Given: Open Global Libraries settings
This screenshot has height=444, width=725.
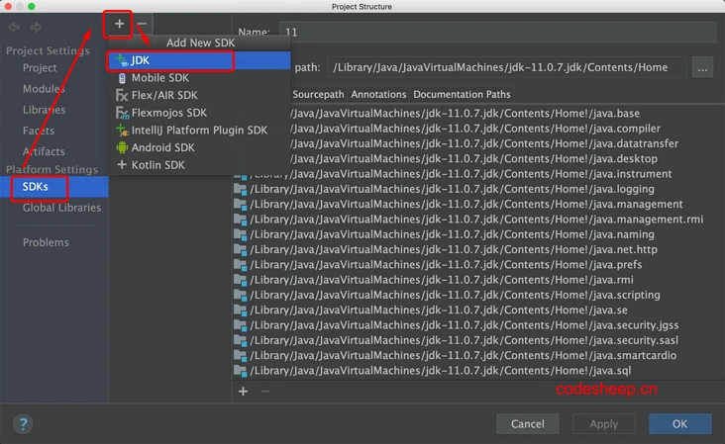Looking at the screenshot, I should click(x=61, y=208).
